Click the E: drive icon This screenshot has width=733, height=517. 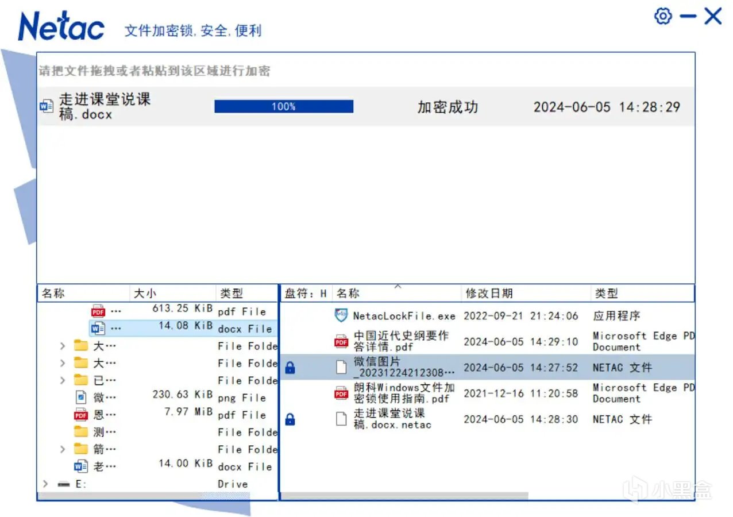coord(64,484)
